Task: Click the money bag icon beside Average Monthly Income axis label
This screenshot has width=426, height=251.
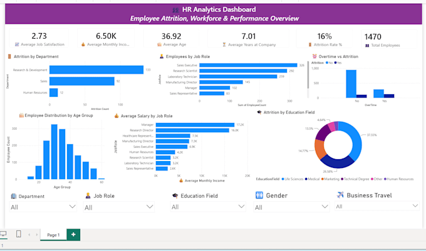Action: point(181,180)
